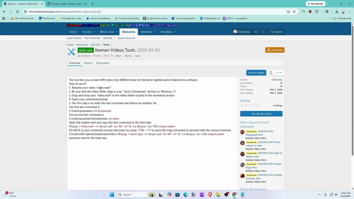Open the Chrome three-dot menu
354x199 pixels.
pos(350,12)
